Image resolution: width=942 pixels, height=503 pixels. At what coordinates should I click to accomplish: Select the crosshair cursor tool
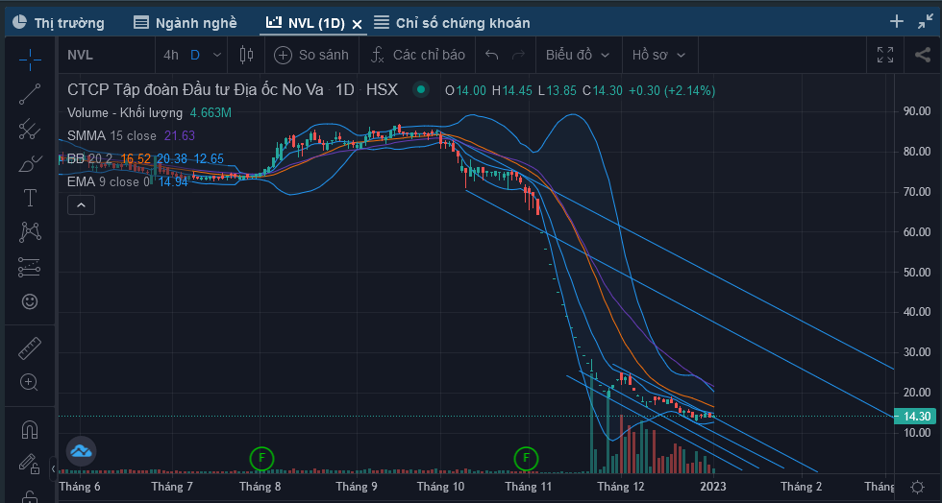[x=30, y=60]
